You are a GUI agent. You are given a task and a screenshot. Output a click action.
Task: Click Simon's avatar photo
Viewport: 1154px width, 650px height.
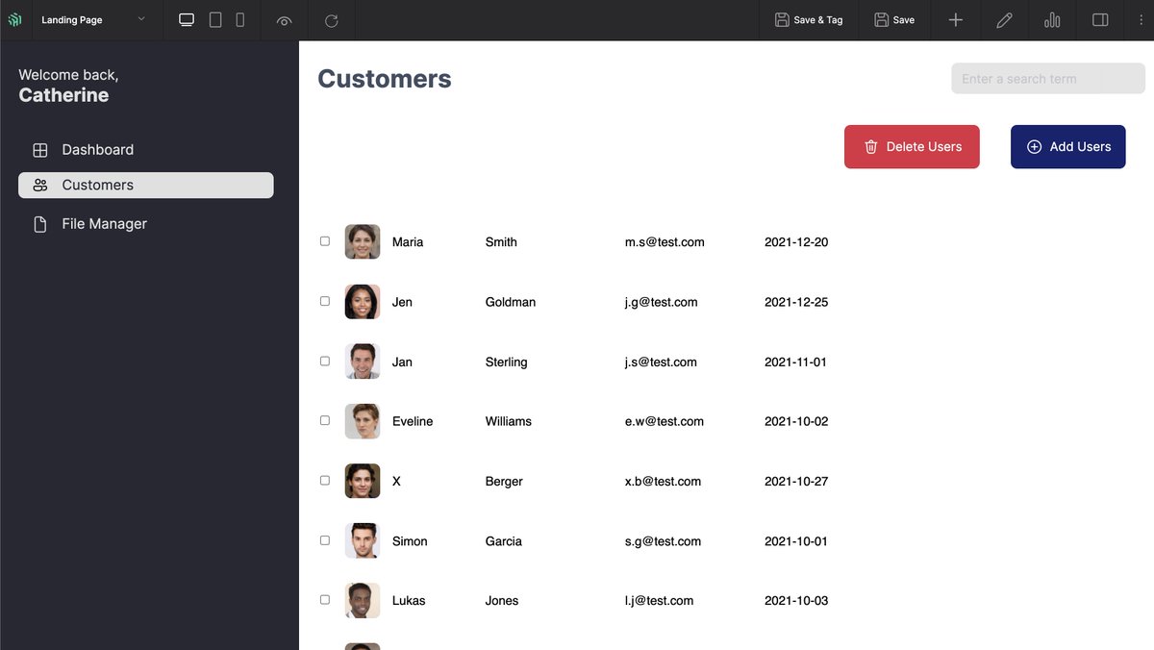(363, 540)
